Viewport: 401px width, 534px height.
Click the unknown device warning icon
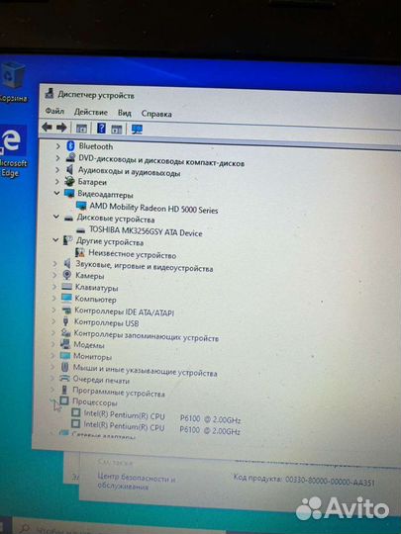[80, 252]
